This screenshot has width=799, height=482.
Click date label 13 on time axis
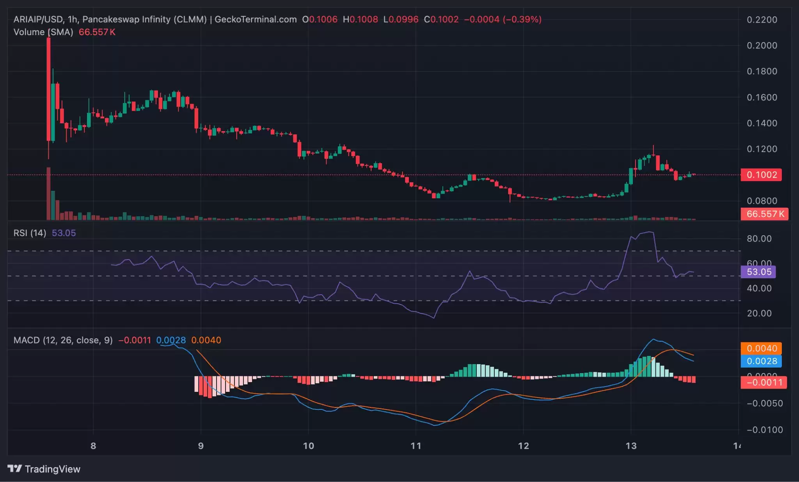pyautogui.click(x=631, y=446)
